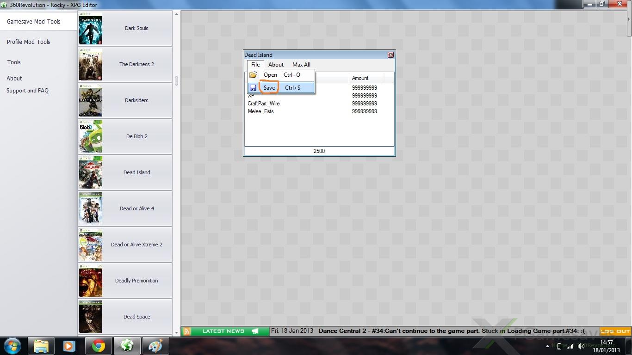Choose Open from the File menu

pyautogui.click(x=270, y=75)
